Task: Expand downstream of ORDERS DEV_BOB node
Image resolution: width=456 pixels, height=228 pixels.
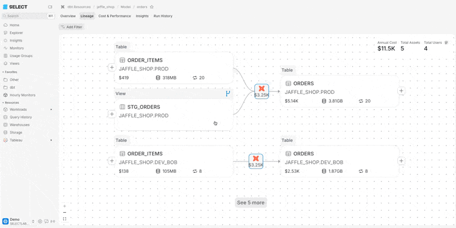Action: pos(401,161)
